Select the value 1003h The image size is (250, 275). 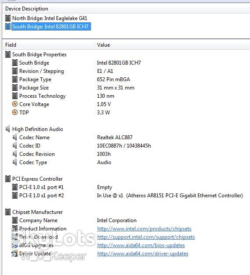[104, 154]
